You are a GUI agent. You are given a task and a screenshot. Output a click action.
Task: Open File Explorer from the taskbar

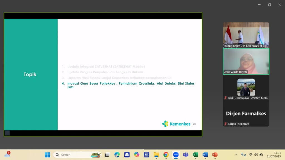(x=156, y=155)
